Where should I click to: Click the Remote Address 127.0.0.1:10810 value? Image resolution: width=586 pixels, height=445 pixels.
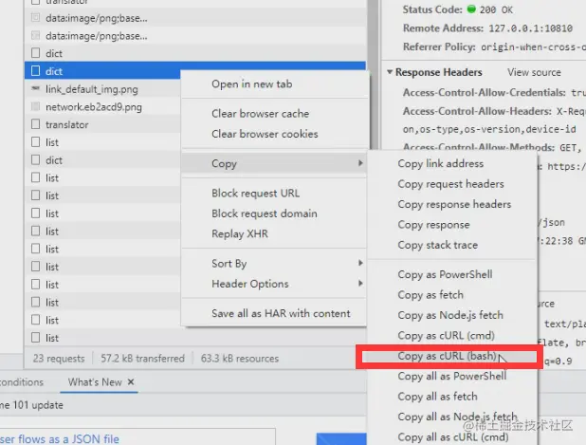pyautogui.click(x=530, y=28)
